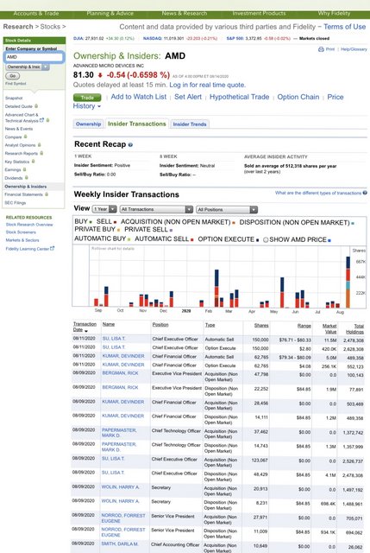The width and height of the screenshot is (370, 553).
Task: Click the Print icon
Action: 321,49
